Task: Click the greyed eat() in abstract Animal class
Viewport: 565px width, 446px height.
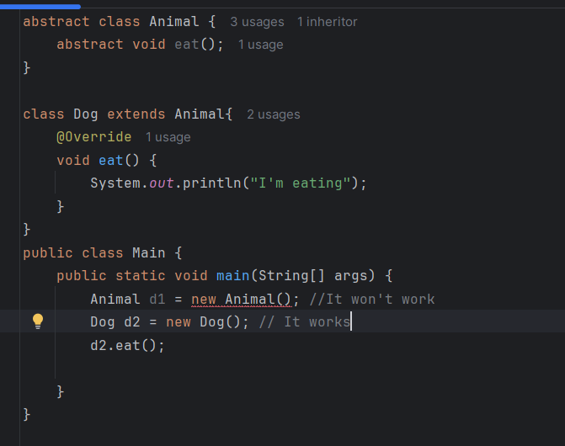Action: point(187,45)
